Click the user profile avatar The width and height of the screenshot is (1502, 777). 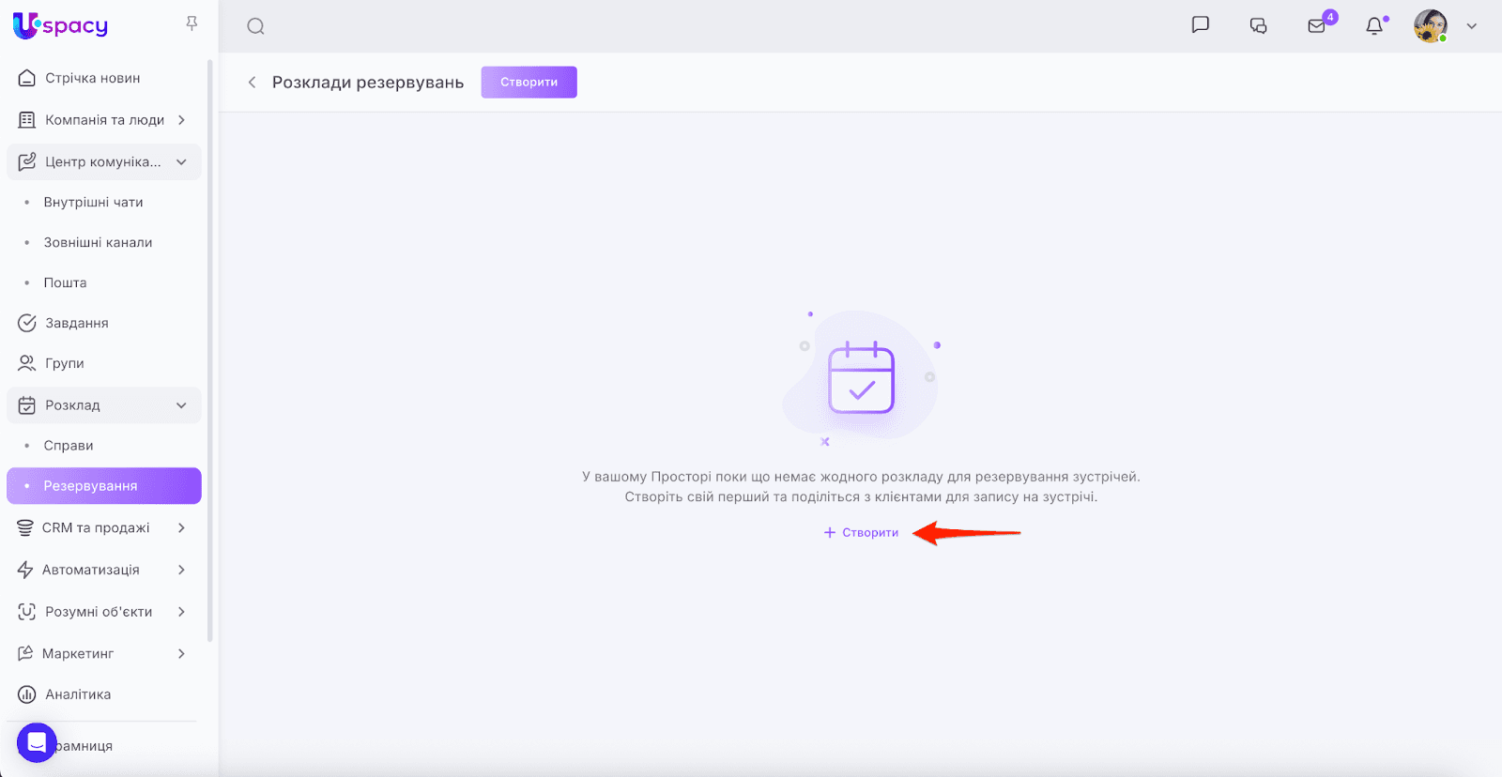(1431, 26)
